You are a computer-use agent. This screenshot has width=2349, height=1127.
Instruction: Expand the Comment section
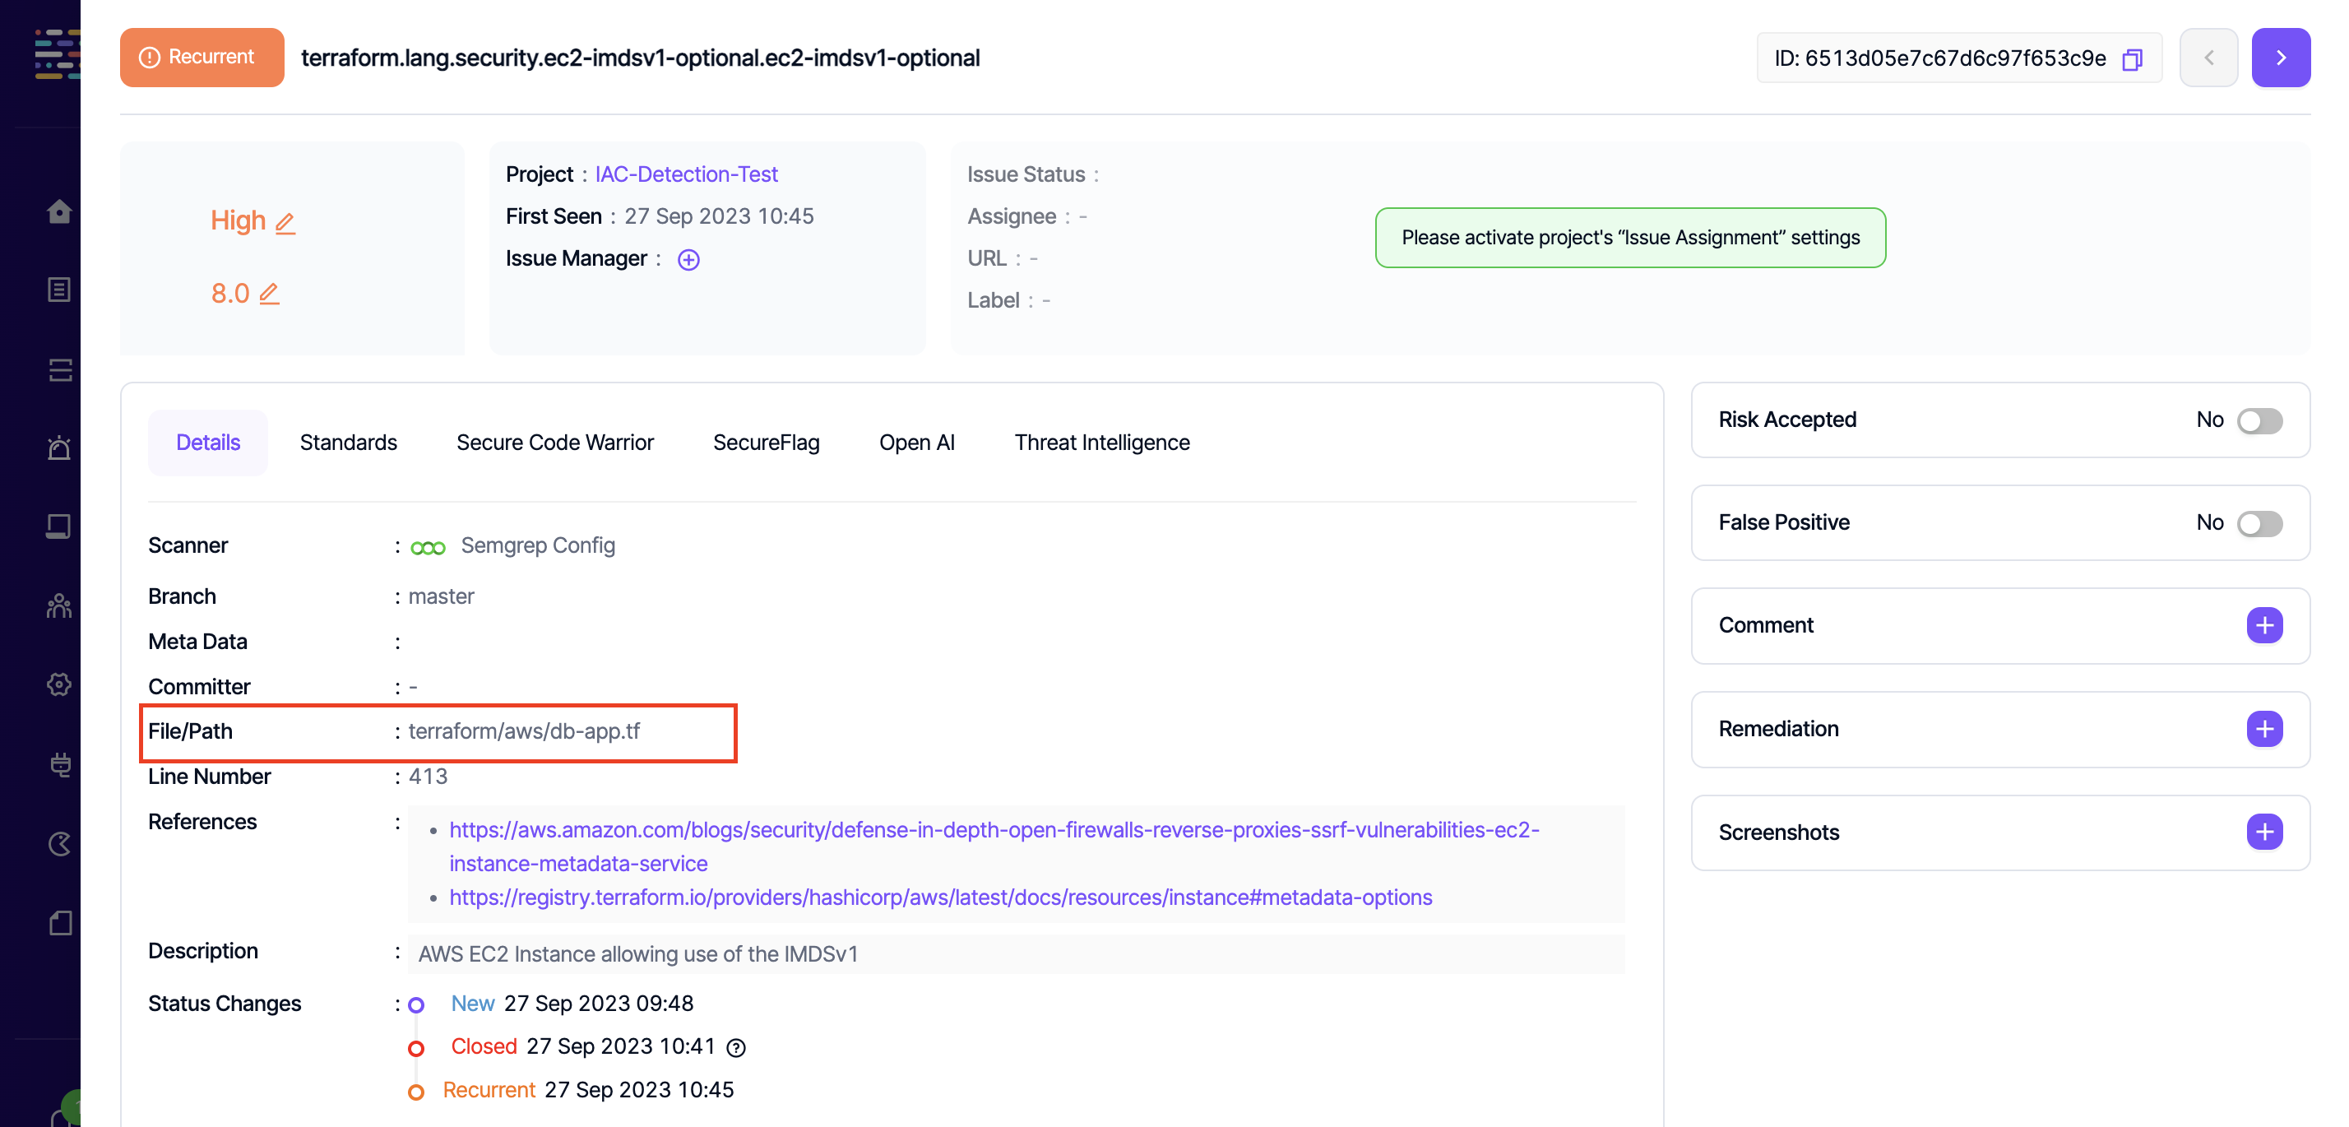pos(2263,625)
